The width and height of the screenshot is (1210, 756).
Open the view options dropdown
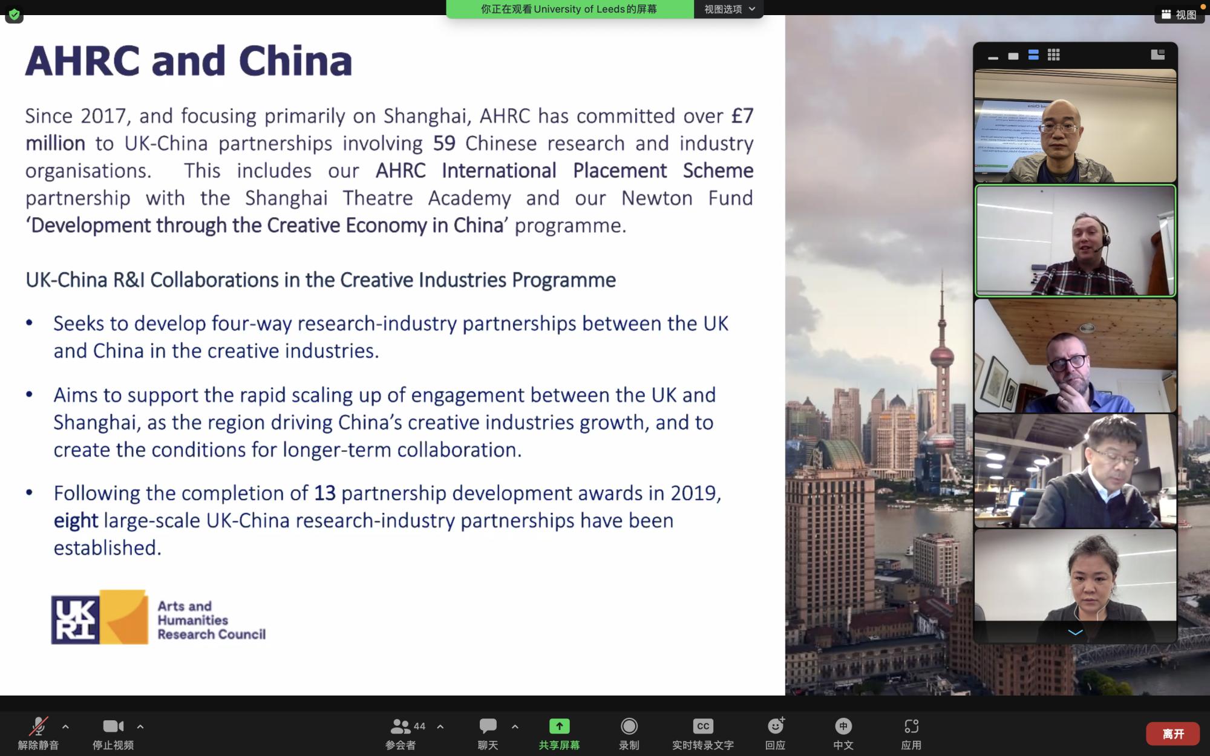coord(729,9)
